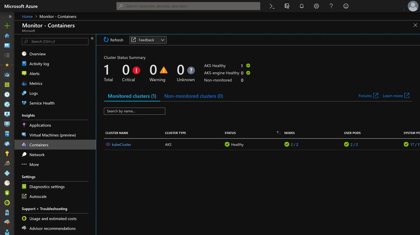Sort by the CLUSTER TYPE column header

click(x=175, y=133)
